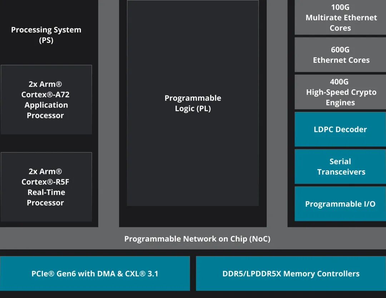Click the Programmable I/O block
The width and height of the screenshot is (386, 298).
[x=340, y=204]
